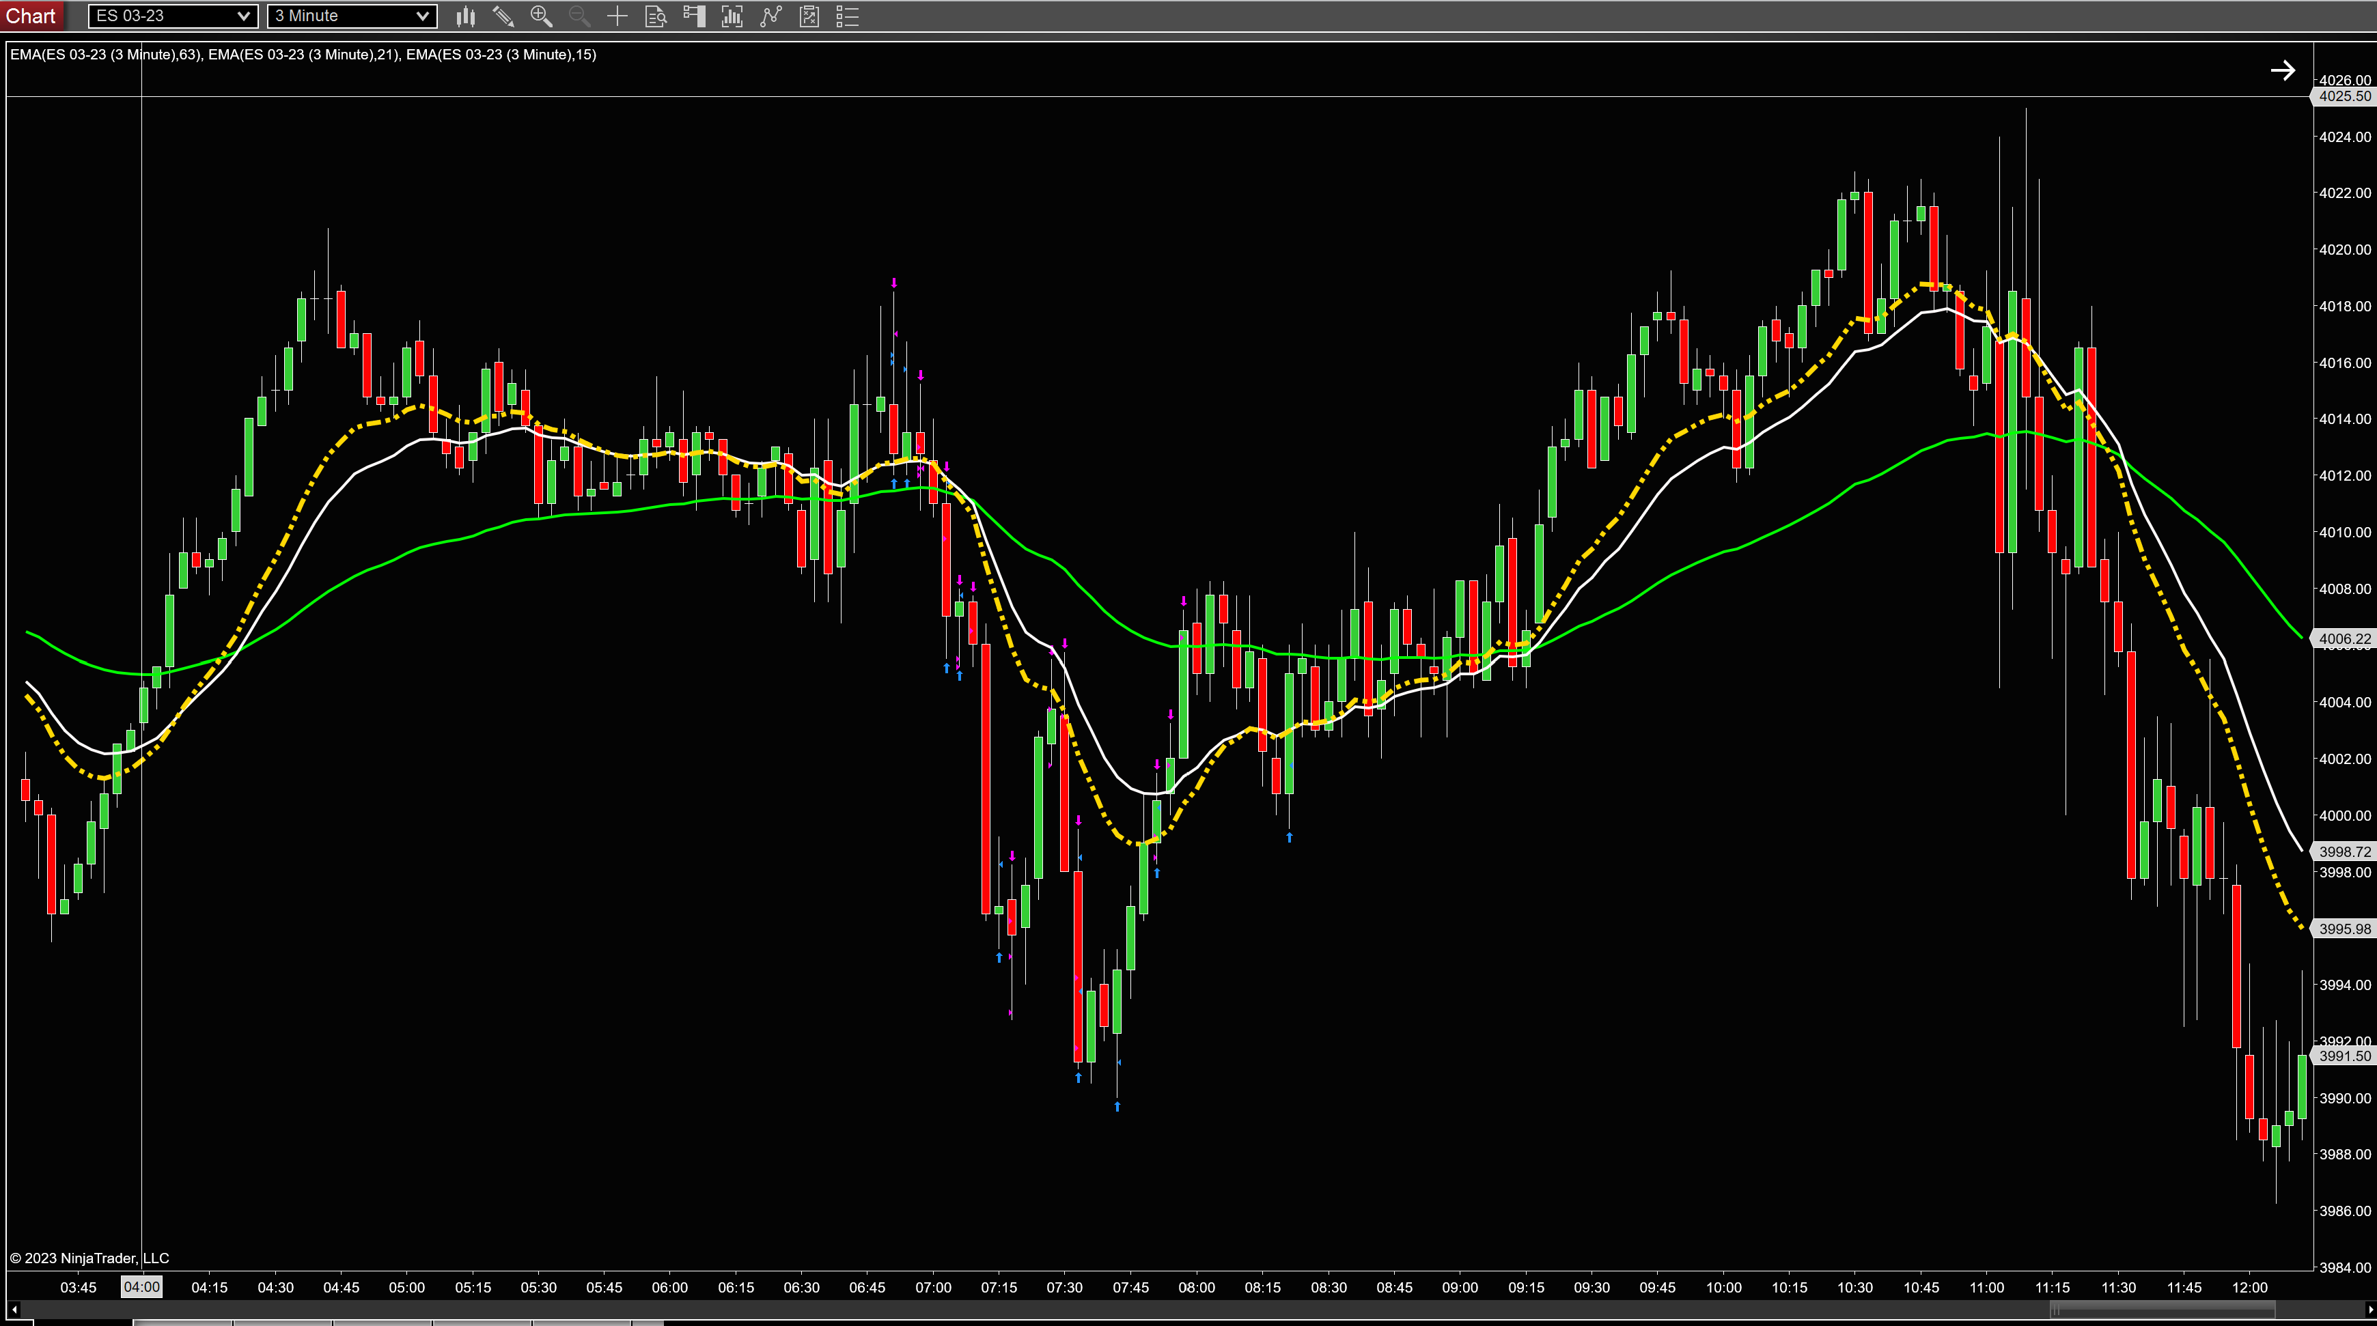The image size is (2377, 1326).
Task: Click the horizontal scrollbar right arrow
Action: [x=2371, y=1310]
